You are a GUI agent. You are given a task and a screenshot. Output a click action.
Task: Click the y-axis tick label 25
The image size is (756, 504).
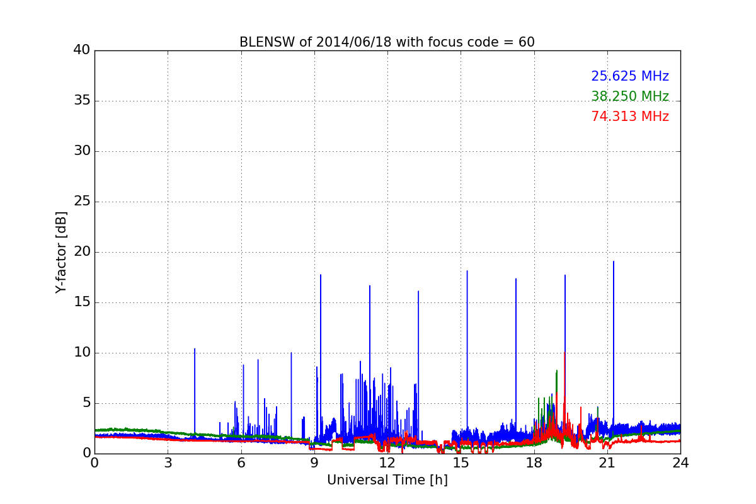(x=82, y=202)
